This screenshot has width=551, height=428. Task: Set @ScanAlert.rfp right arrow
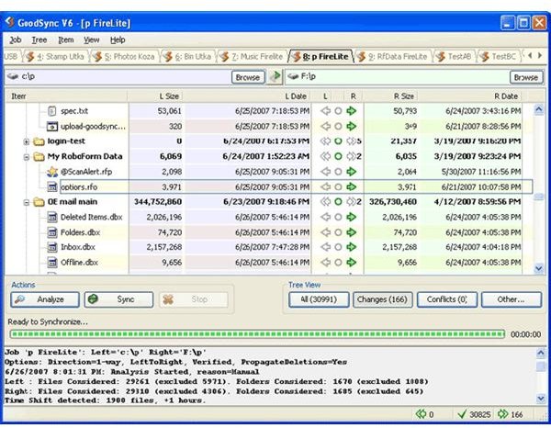coord(351,172)
